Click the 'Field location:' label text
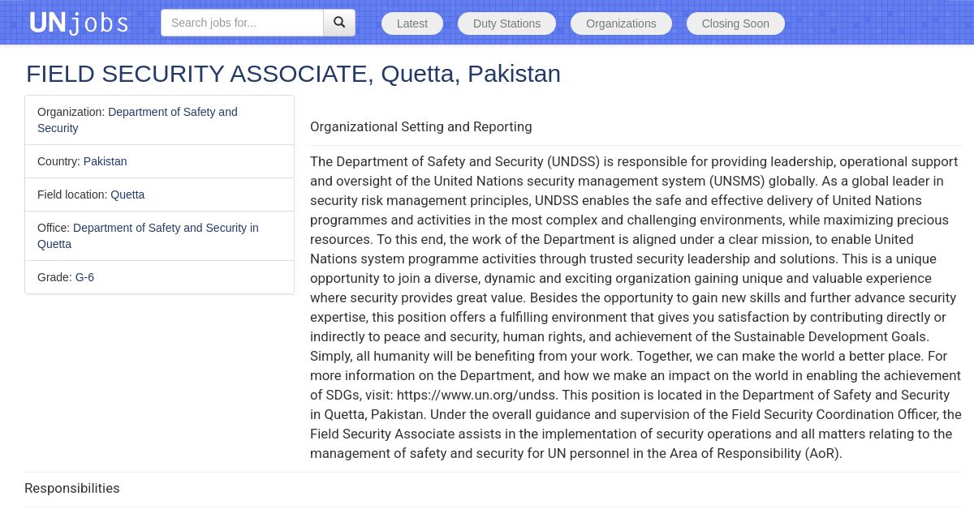The width and height of the screenshot is (974, 509). (72, 195)
